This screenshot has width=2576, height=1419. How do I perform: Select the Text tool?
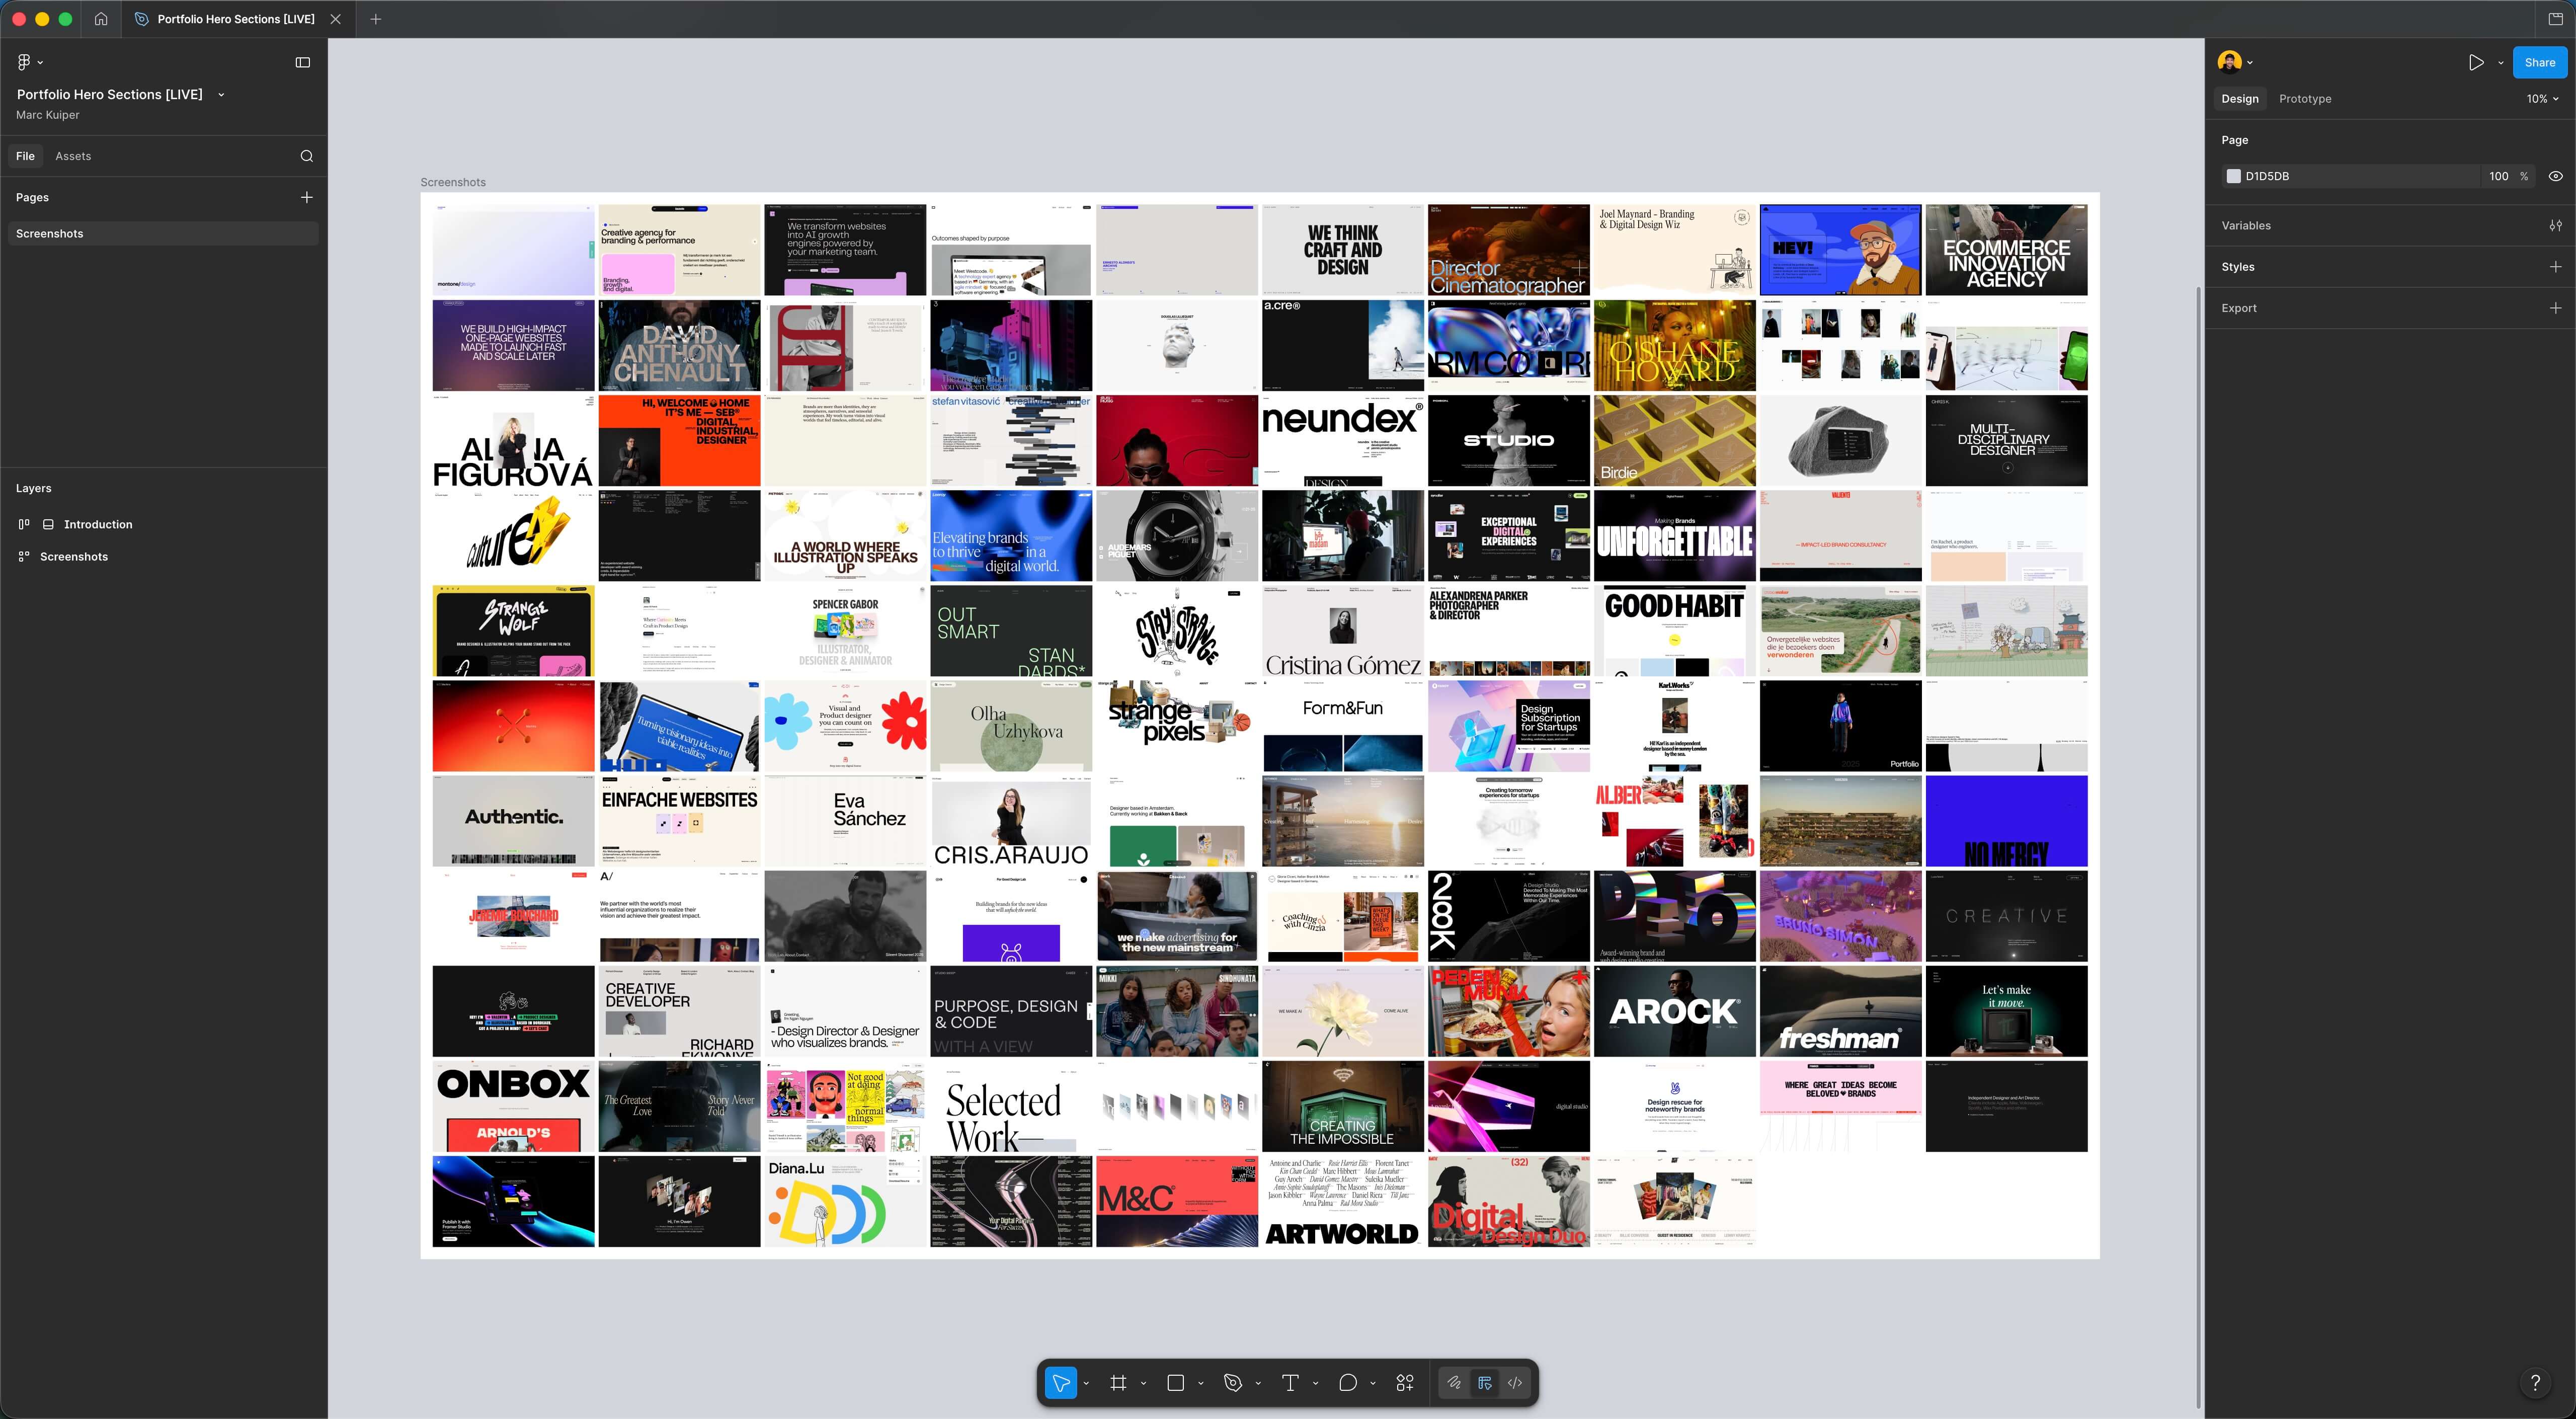click(1290, 1383)
